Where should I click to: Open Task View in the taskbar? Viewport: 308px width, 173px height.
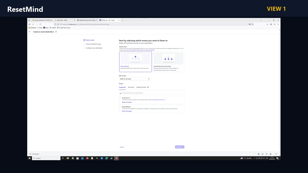click(63, 158)
